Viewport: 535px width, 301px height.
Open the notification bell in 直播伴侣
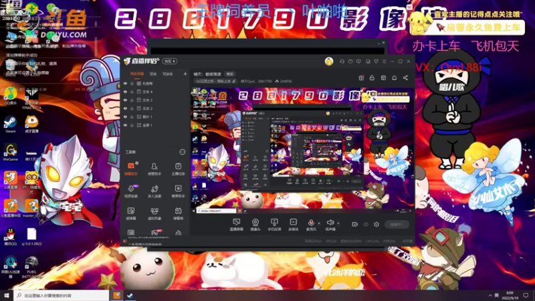click(394, 78)
